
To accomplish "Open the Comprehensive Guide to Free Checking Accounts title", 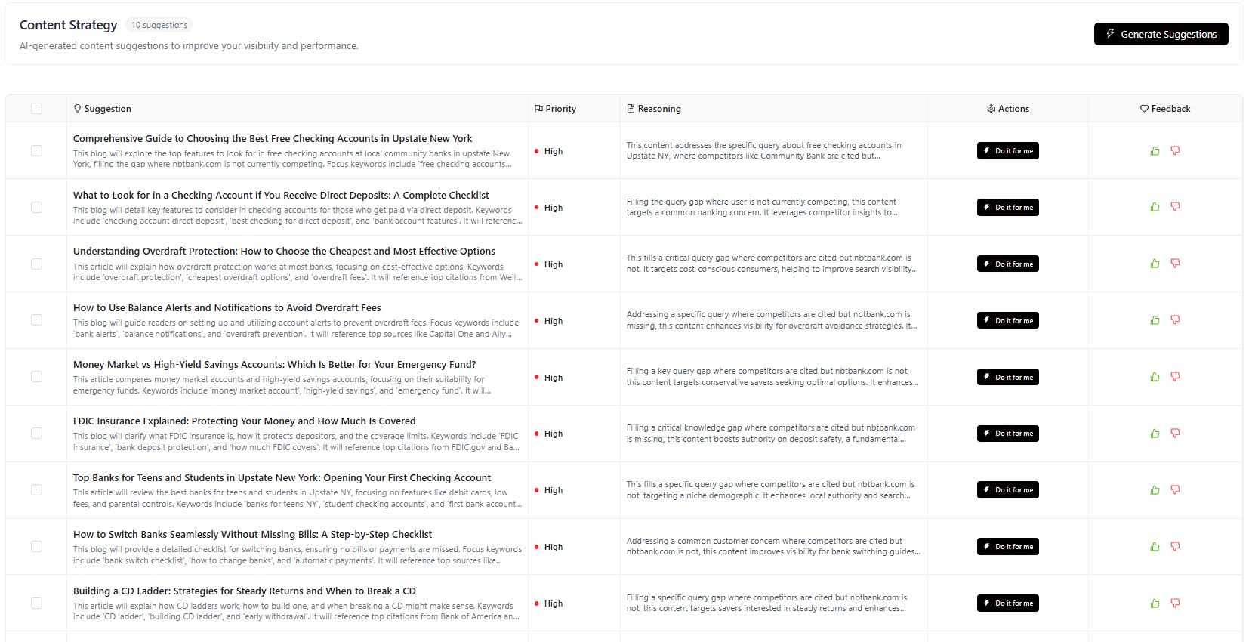I will (x=273, y=138).
